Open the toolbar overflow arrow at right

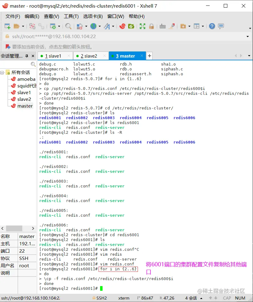pyautogui.click(x=250, y=28)
